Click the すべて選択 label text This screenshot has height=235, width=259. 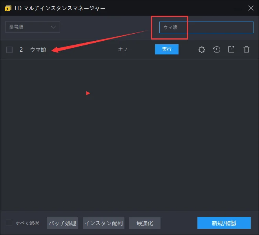click(27, 223)
